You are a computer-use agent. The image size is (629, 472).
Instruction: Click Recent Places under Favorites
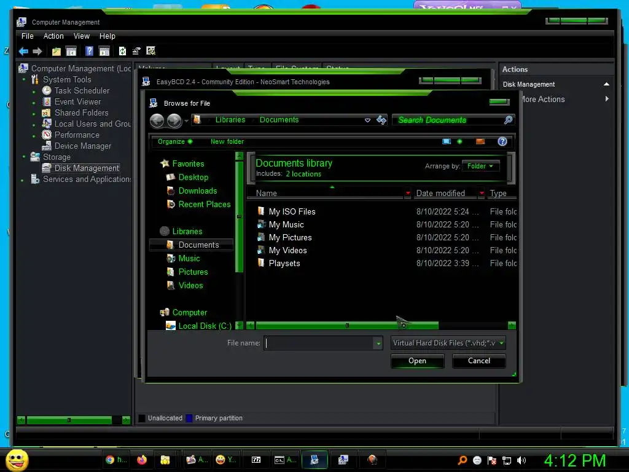click(x=204, y=204)
